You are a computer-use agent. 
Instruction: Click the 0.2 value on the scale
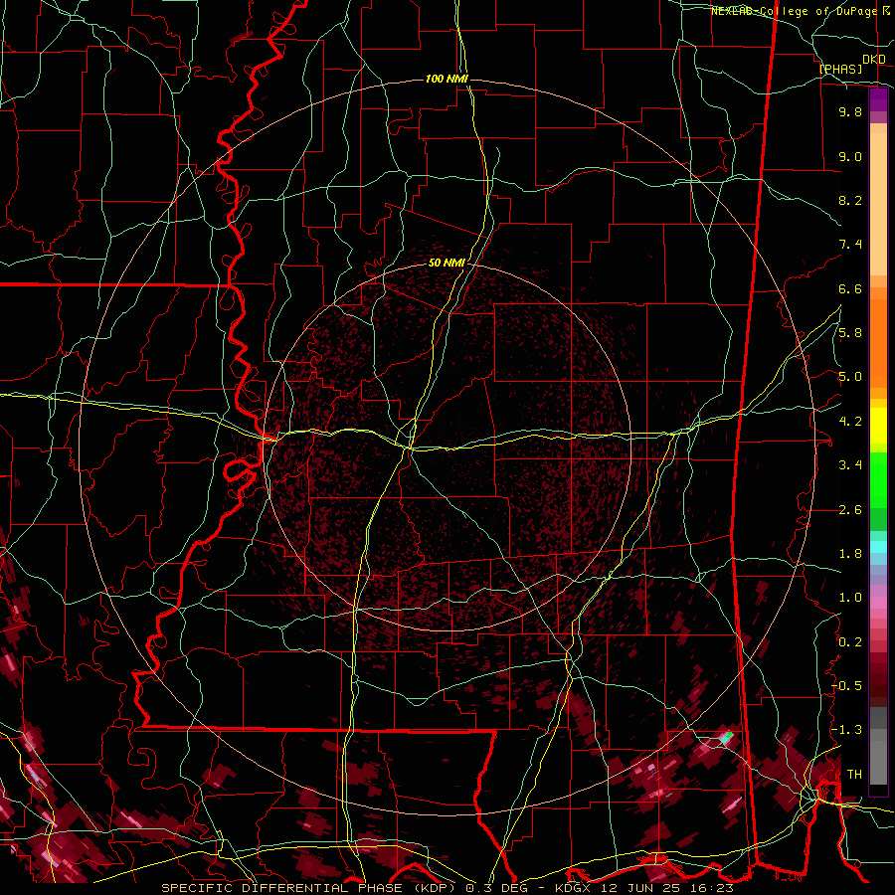click(x=850, y=642)
